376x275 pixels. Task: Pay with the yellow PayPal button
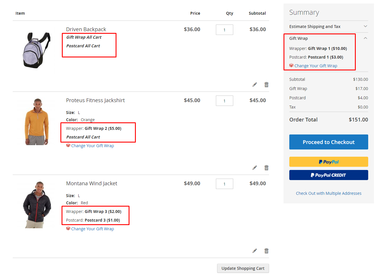click(x=328, y=162)
